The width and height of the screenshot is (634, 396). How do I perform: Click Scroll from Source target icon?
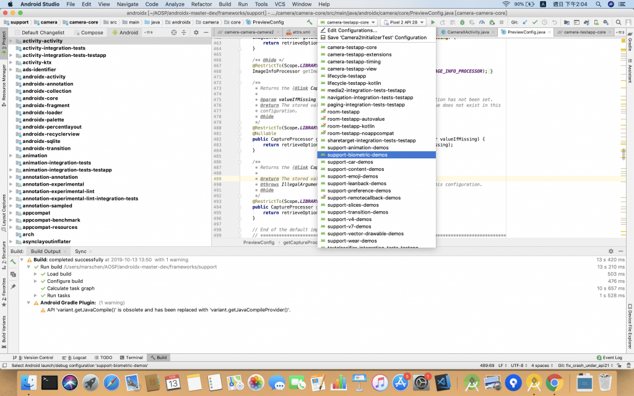click(174, 32)
